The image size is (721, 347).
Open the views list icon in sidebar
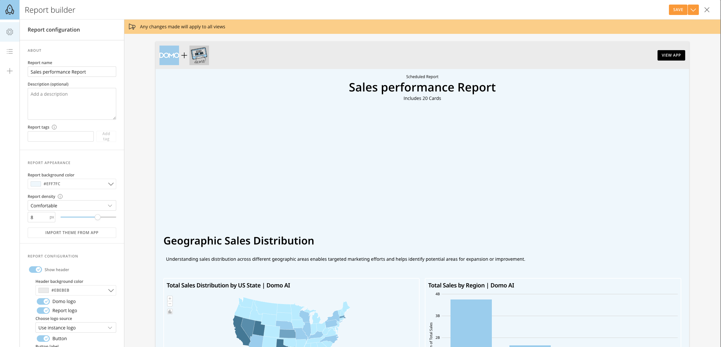click(9, 51)
